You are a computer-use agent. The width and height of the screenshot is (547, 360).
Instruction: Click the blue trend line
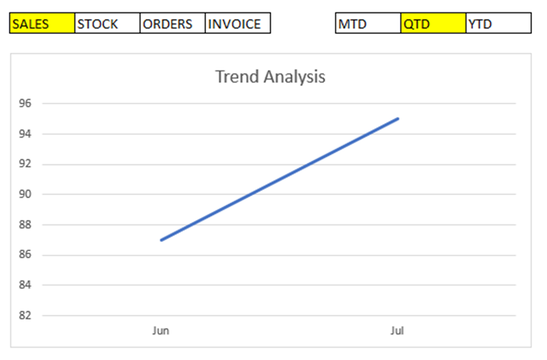click(279, 179)
